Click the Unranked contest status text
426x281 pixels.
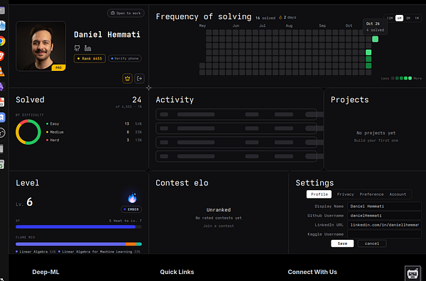pos(219,210)
